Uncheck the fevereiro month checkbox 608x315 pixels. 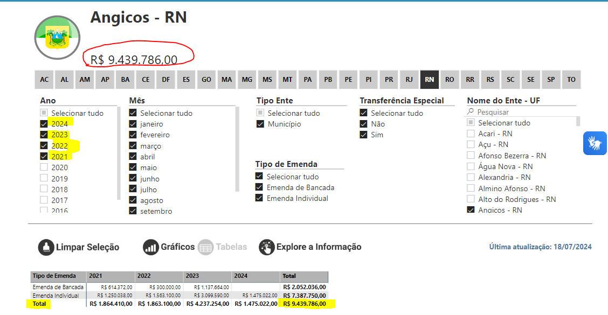133,135
